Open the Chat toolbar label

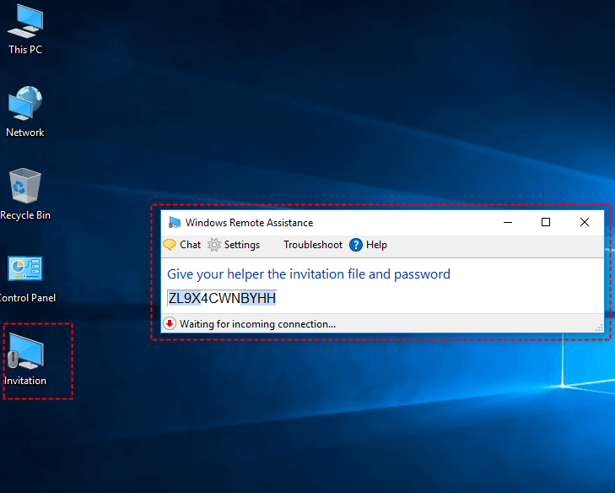pyautogui.click(x=190, y=245)
